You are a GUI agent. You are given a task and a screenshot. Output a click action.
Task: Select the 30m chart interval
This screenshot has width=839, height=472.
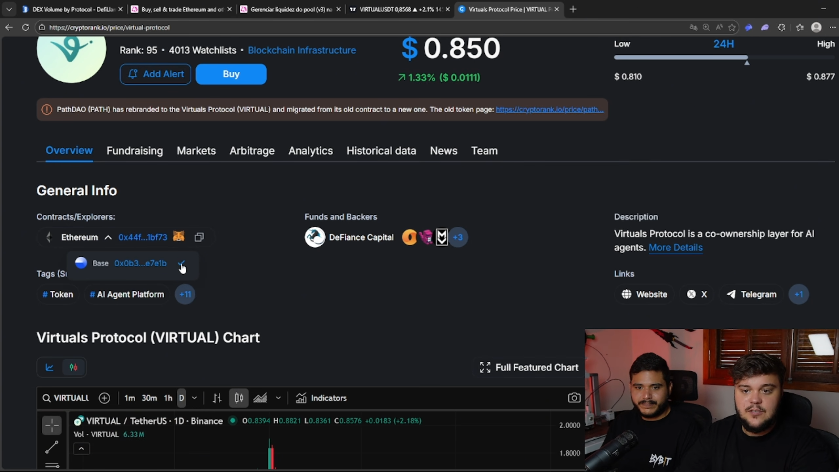pos(149,398)
